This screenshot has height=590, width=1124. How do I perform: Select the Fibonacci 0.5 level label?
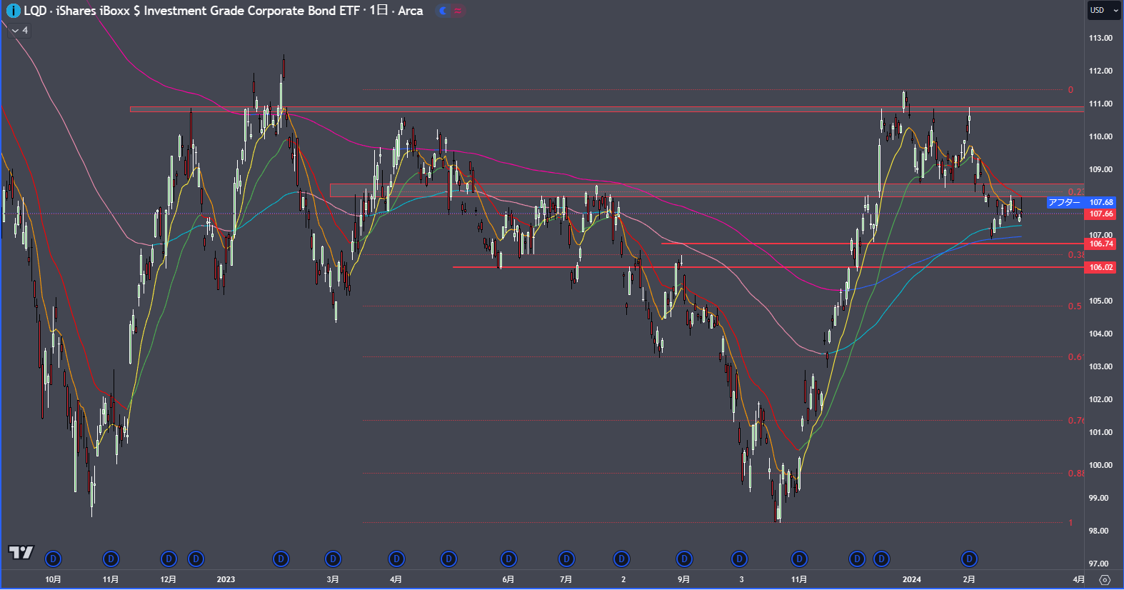(x=1075, y=306)
